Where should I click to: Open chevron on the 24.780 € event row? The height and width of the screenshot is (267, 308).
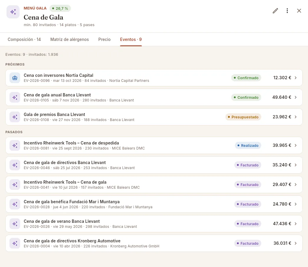[296, 204]
